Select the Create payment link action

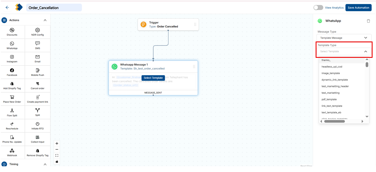pyautogui.click(x=37, y=99)
